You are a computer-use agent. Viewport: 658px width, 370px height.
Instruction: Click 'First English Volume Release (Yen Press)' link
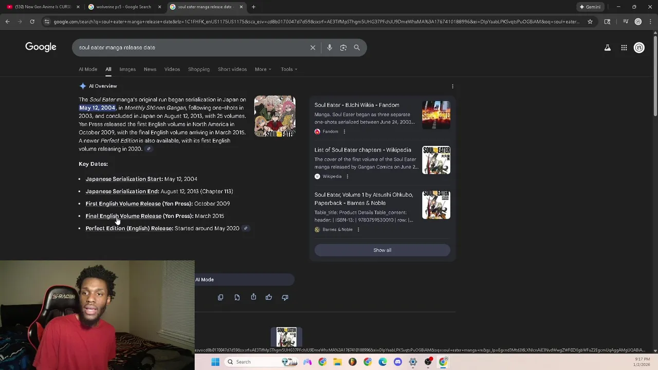point(139,203)
